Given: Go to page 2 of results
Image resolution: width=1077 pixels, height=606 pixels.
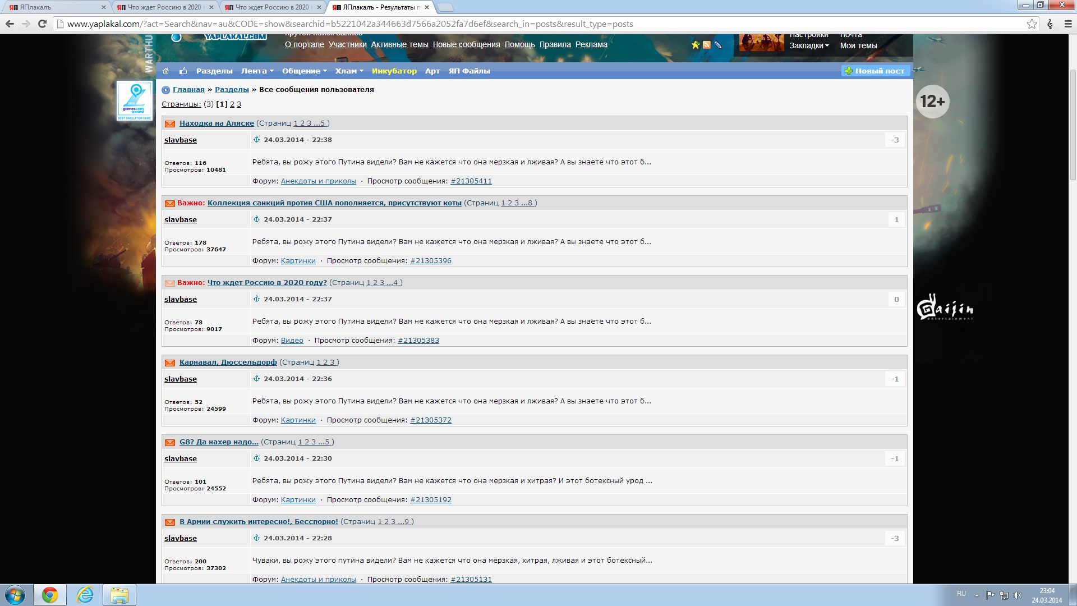Looking at the screenshot, I should click(232, 104).
